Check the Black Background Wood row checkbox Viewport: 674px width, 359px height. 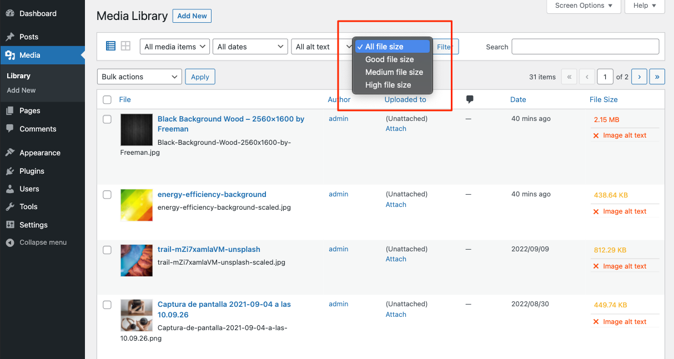(107, 119)
